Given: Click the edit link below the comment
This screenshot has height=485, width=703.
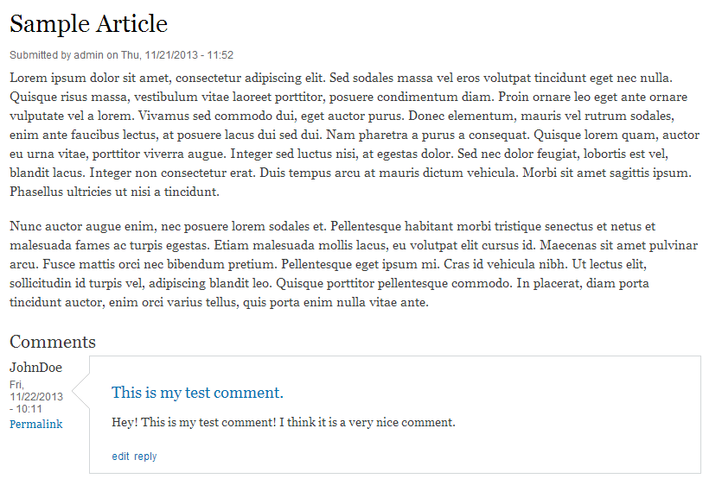Looking at the screenshot, I should pyautogui.click(x=120, y=457).
